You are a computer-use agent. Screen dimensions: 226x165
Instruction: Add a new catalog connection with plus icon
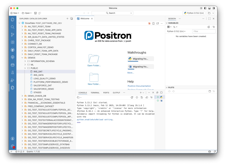coord(67,19)
